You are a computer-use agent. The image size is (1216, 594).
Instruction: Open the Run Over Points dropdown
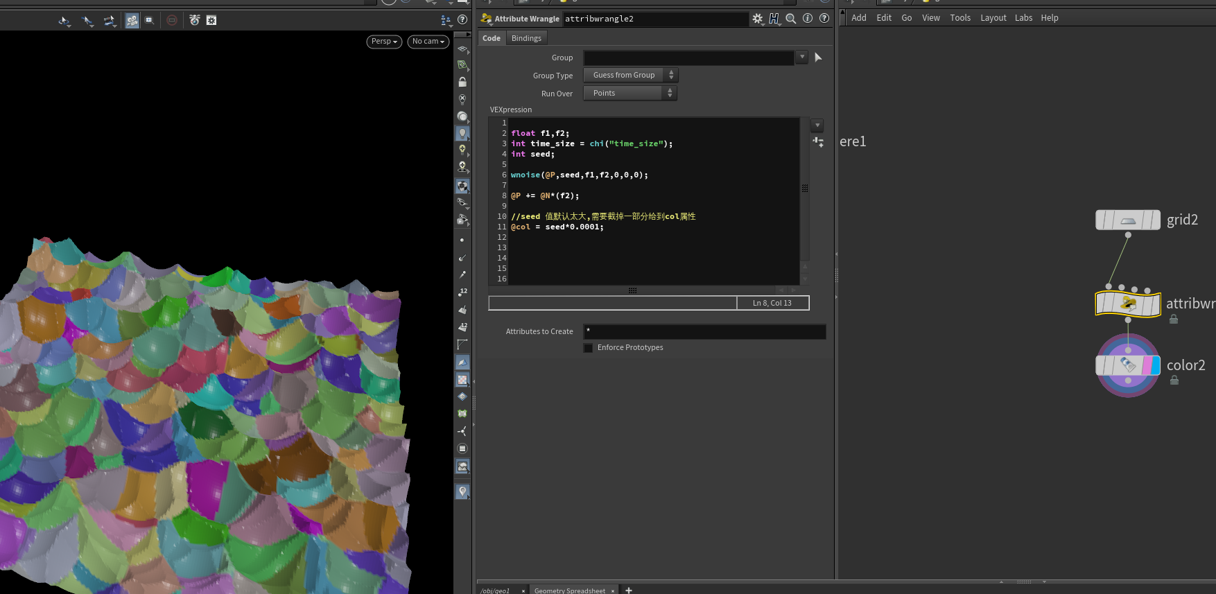click(629, 94)
